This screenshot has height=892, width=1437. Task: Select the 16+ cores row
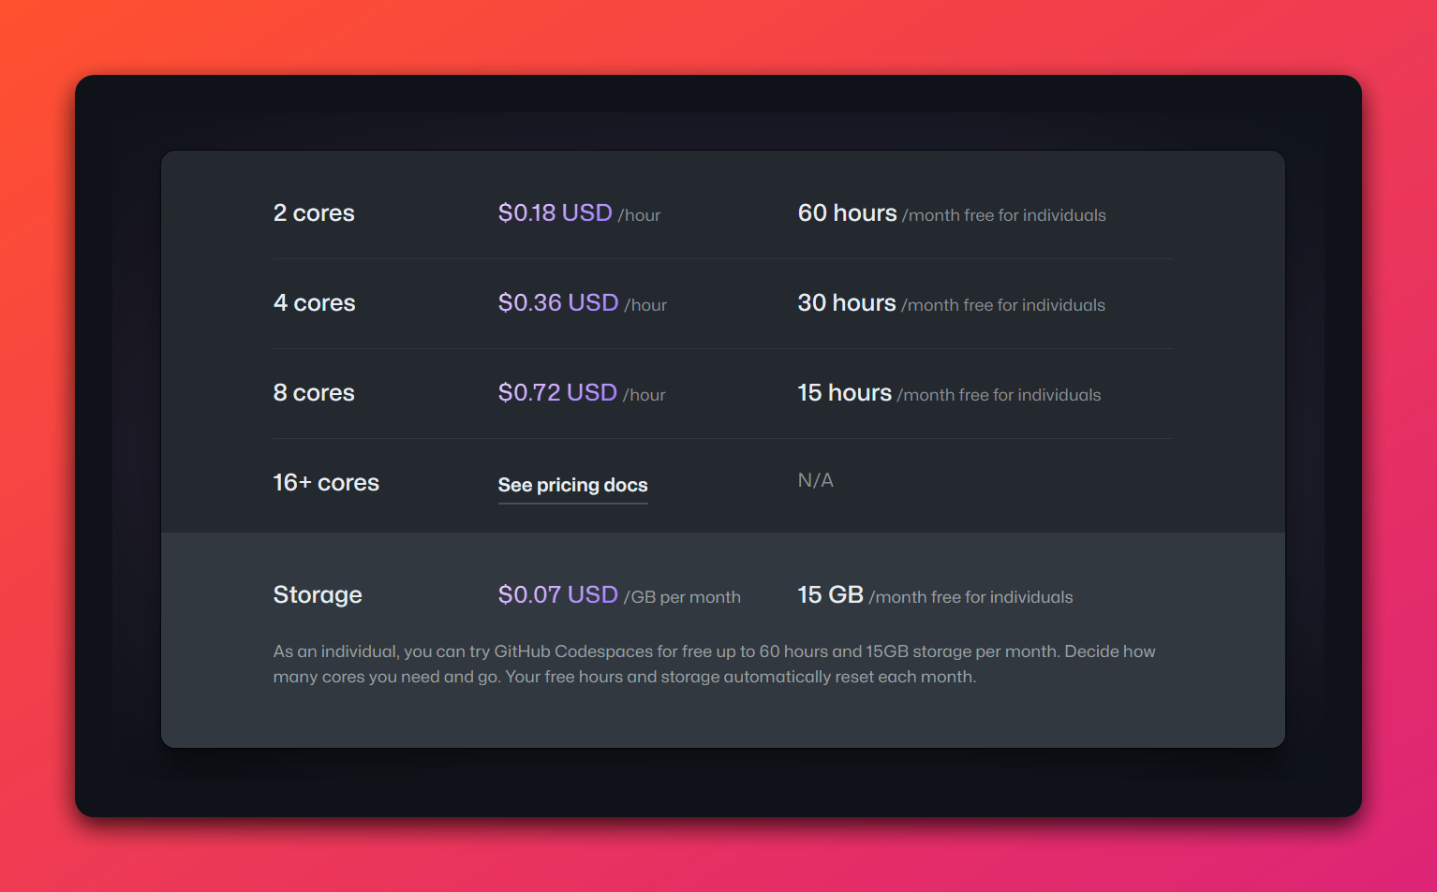[x=326, y=483]
